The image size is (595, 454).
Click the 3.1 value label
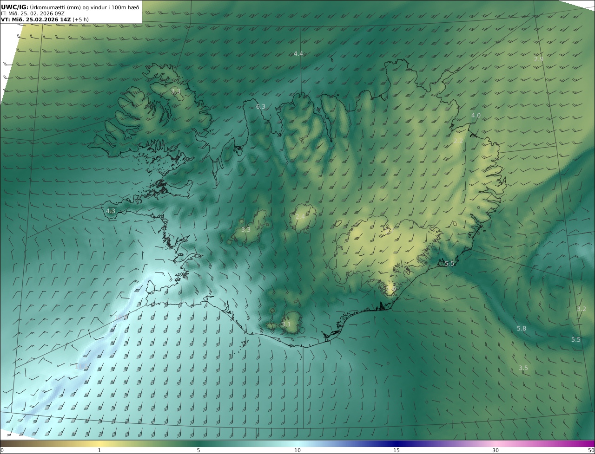[286, 324]
